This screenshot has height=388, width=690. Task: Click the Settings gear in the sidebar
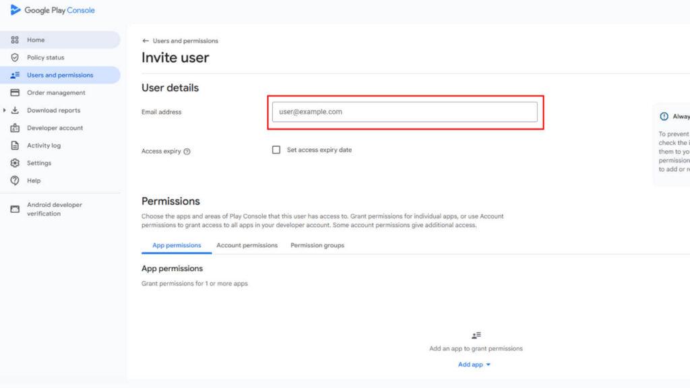click(x=15, y=162)
